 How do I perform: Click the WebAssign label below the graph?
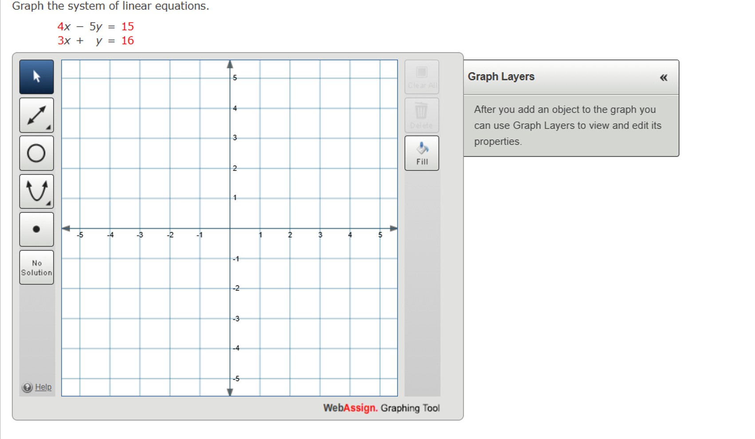350,408
